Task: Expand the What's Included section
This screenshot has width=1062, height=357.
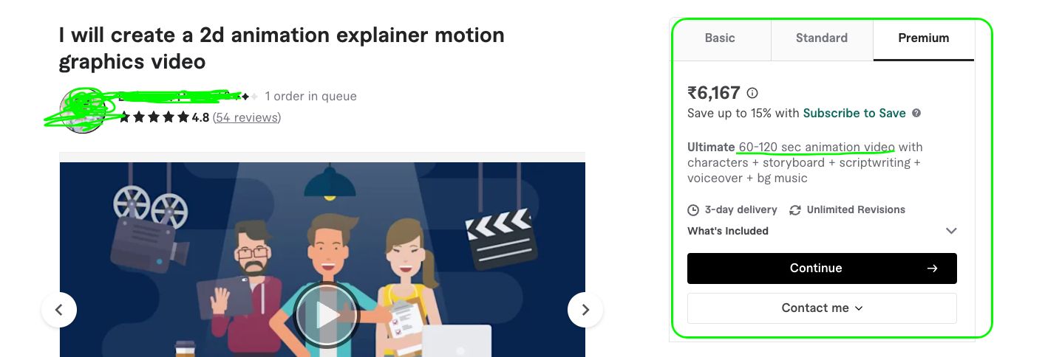Action: click(x=822, y=231)
